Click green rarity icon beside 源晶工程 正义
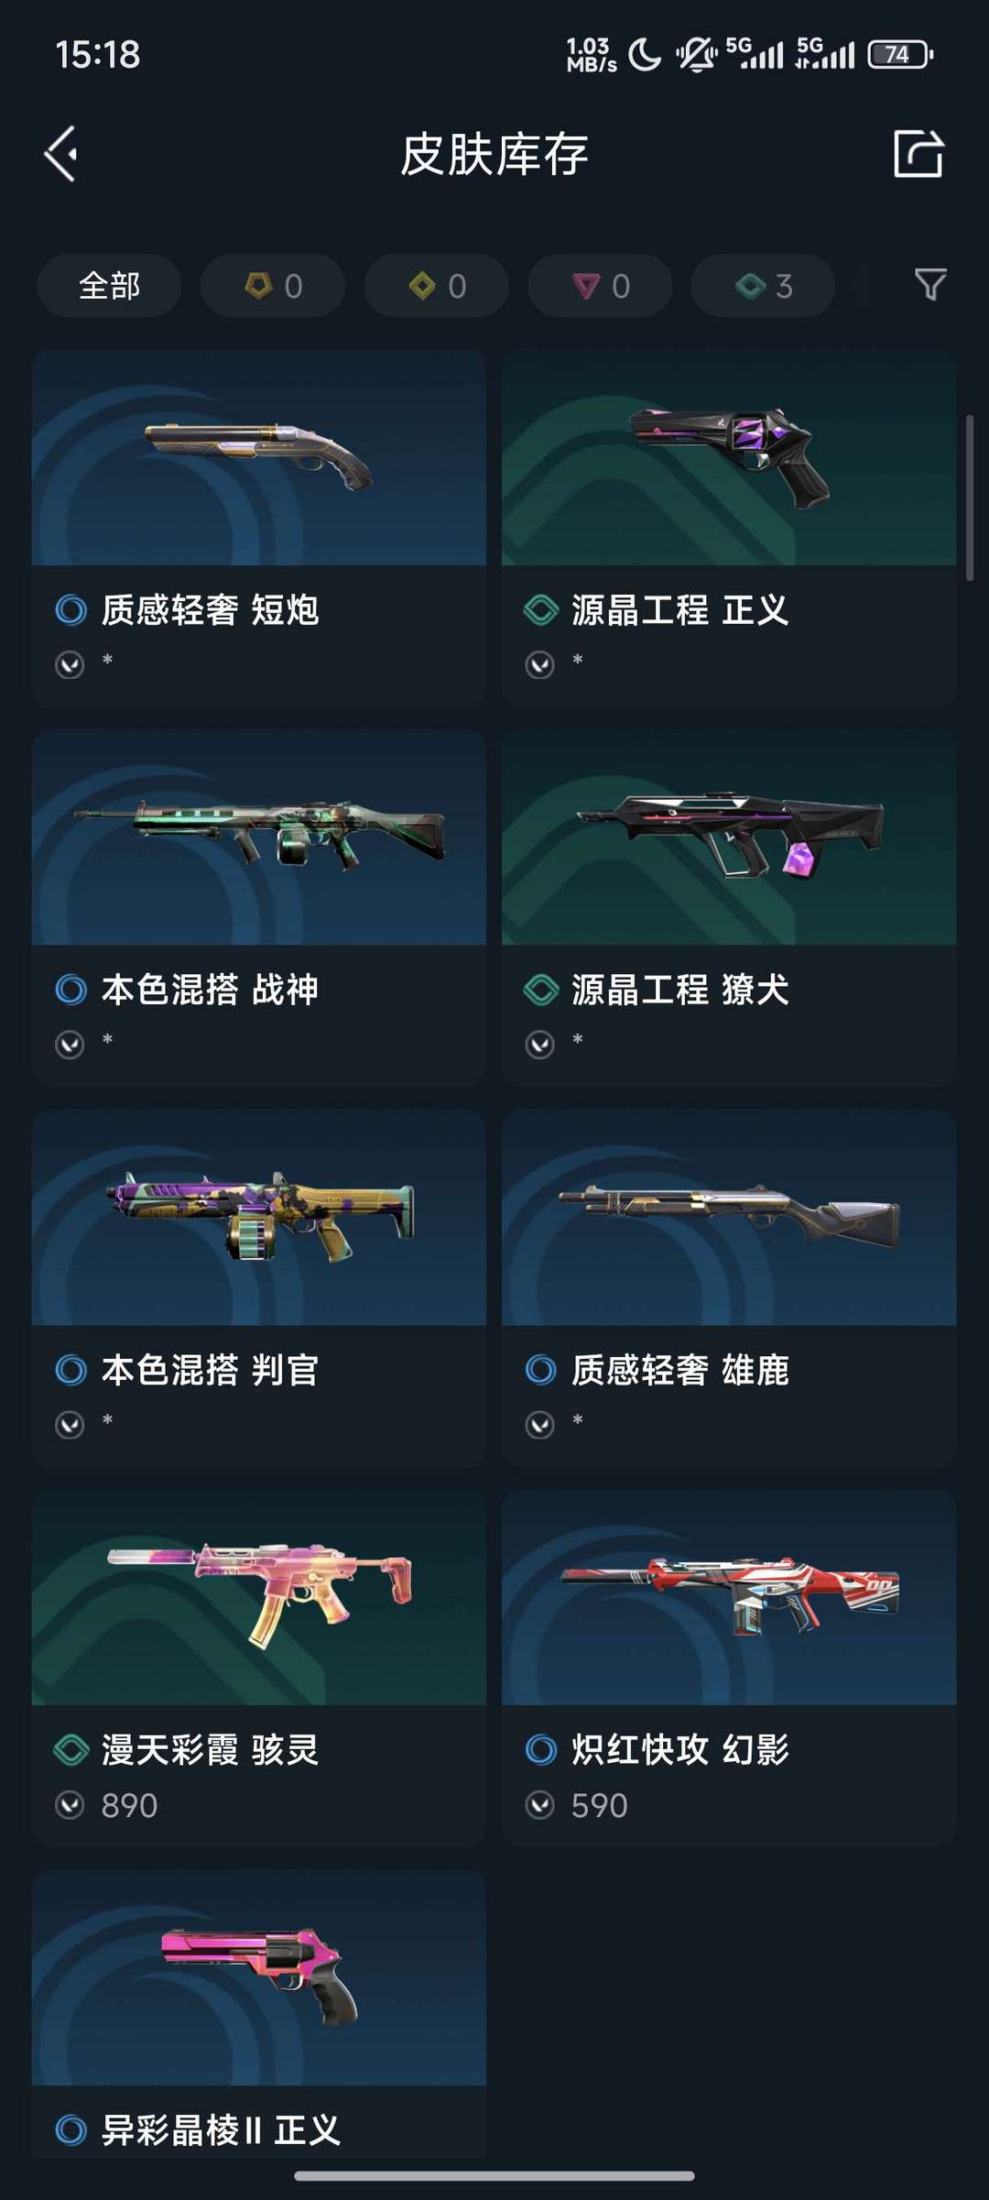This screenshot has height=2200, width=989. (x=540, y=609)
